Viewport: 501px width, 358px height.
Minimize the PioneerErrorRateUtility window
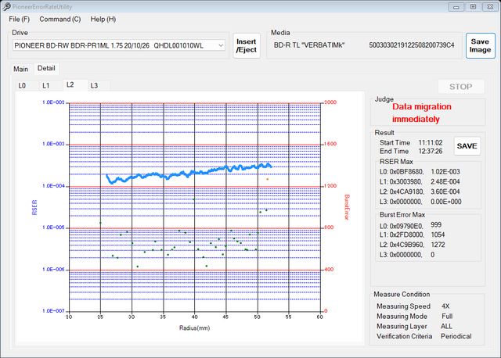456,7
